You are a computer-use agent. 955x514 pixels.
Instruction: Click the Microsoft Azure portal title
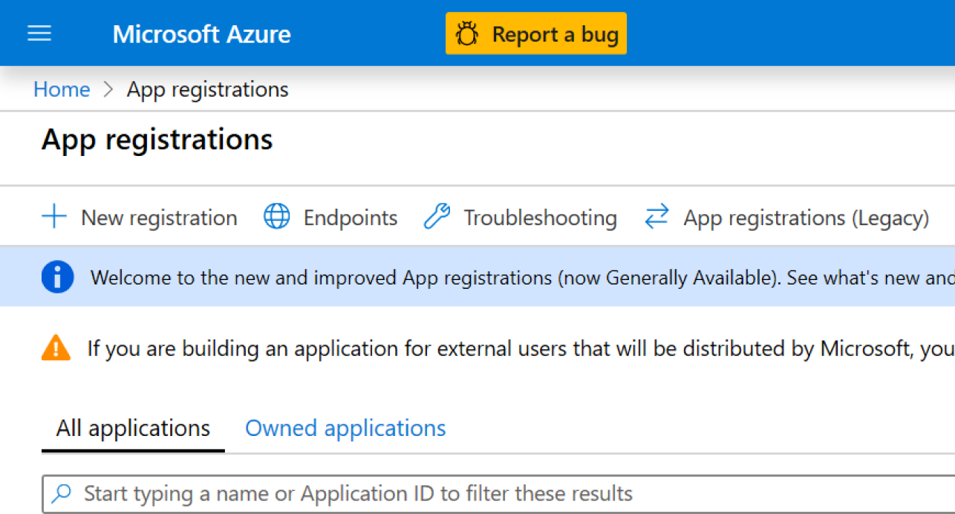(201, 34)
